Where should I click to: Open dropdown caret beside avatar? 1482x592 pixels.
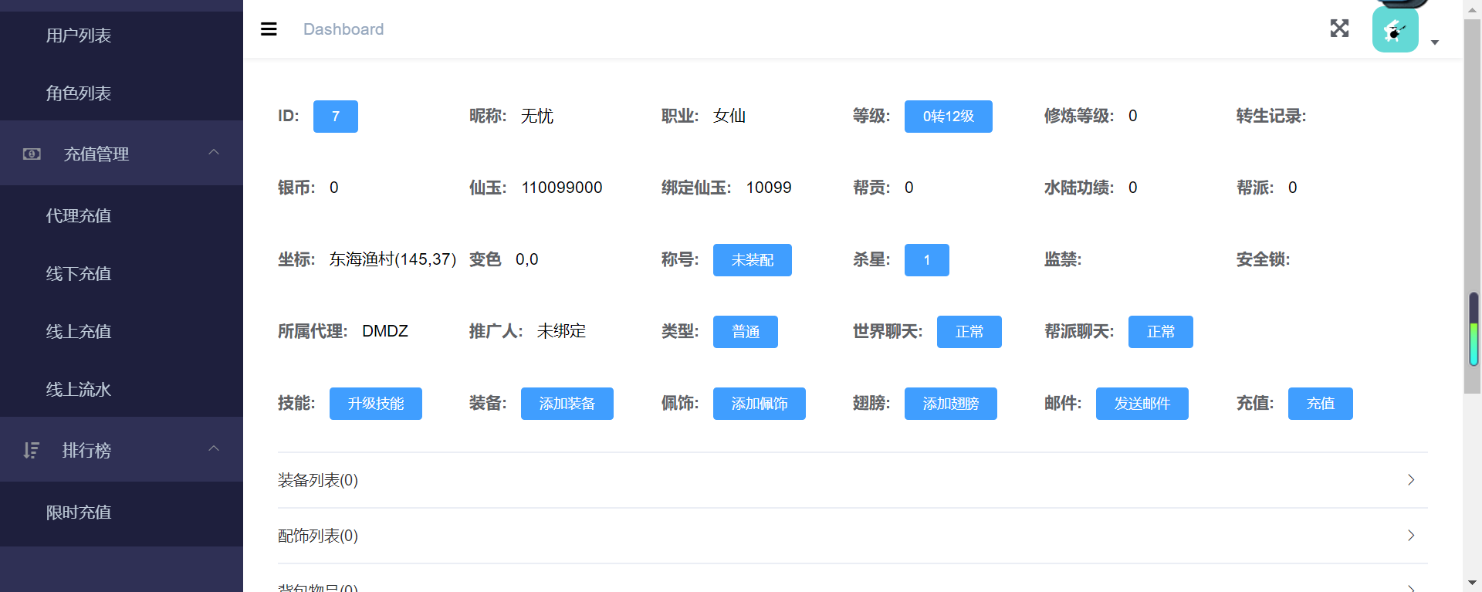tap(1435, 42)
